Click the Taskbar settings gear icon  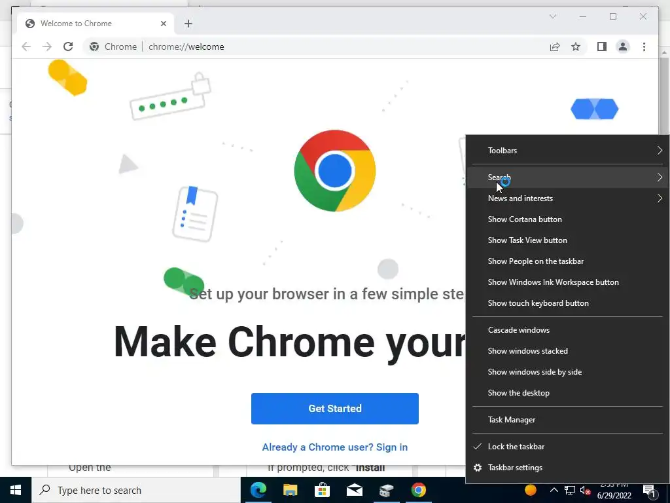[x=478, y=468]
